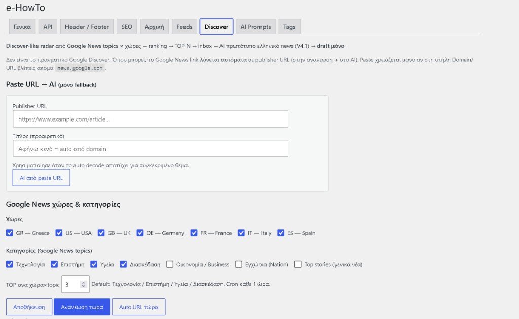Open the Header / Footer tab
519x319 pixels.
(x=87, y=27)
